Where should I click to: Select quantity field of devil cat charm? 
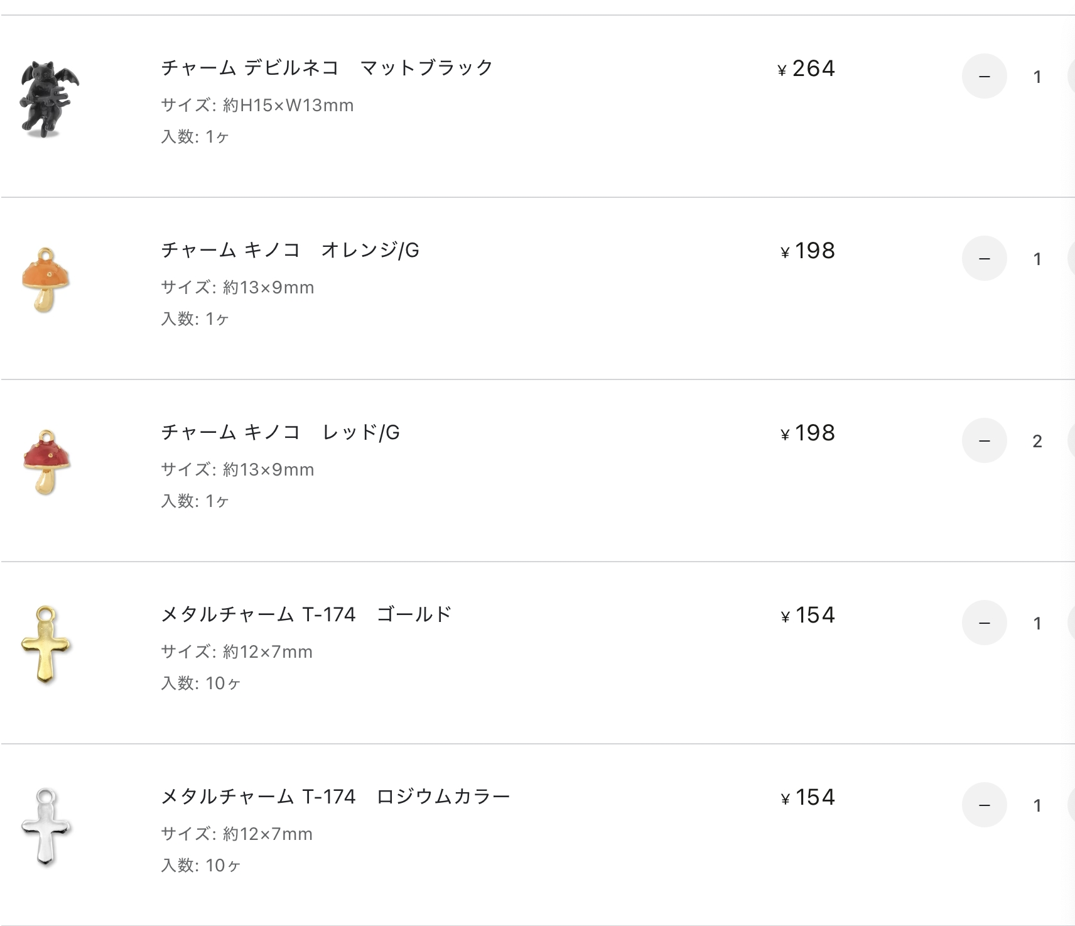point(1037,77)
